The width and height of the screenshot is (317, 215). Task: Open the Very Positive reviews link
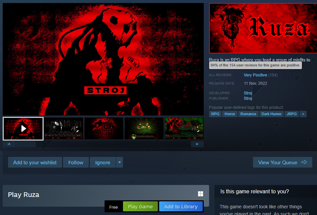coord(255,75)
